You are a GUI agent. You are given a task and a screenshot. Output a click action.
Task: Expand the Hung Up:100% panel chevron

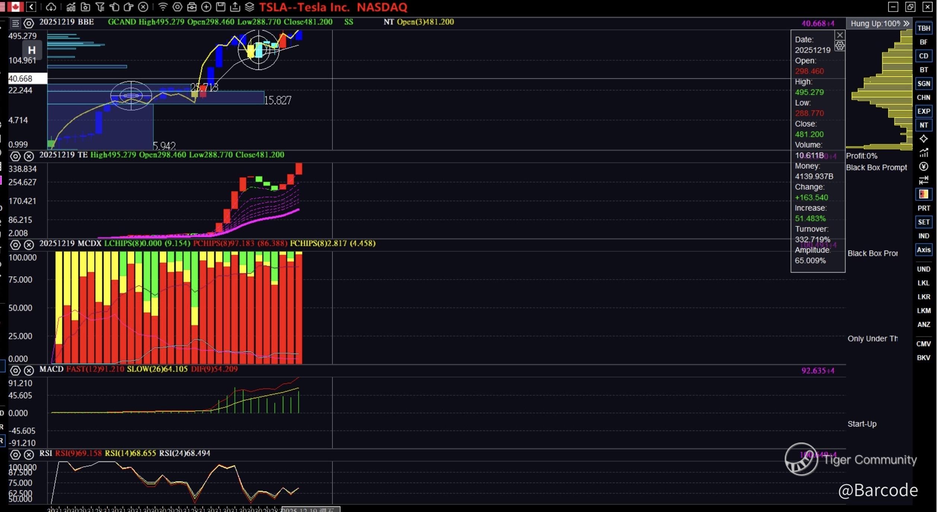[906, 23]
